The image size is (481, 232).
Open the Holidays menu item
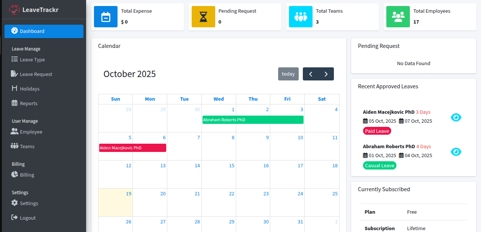point(30,89)
